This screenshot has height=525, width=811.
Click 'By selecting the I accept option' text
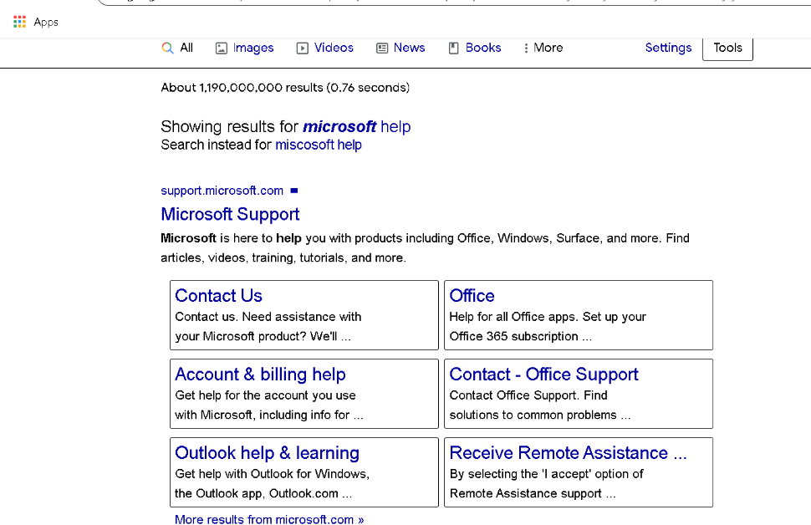[x=546, y=474]
